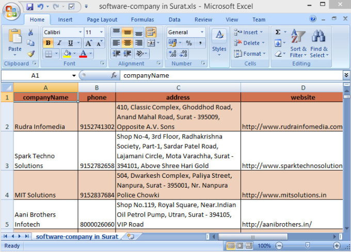Customize the Quick Access Toolbar dropdown
The height and width of the screenshot is (252, 351).
coord(86,7)
